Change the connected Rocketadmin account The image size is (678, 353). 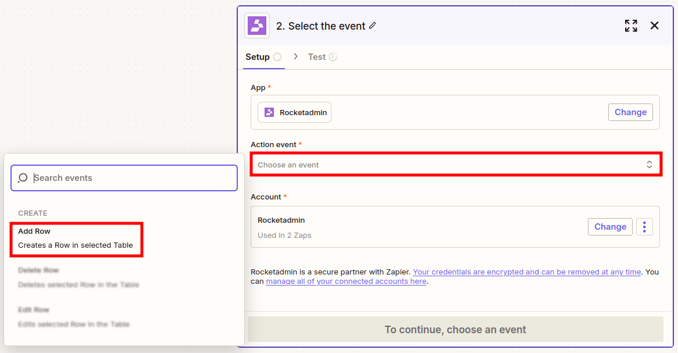[610, 227]
